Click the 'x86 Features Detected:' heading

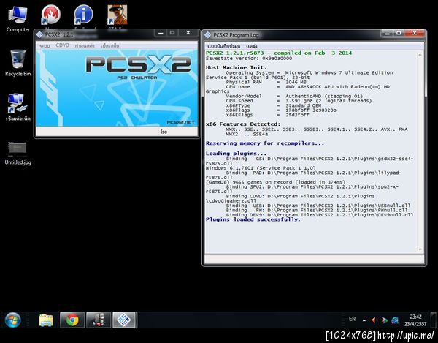(243, 124)
